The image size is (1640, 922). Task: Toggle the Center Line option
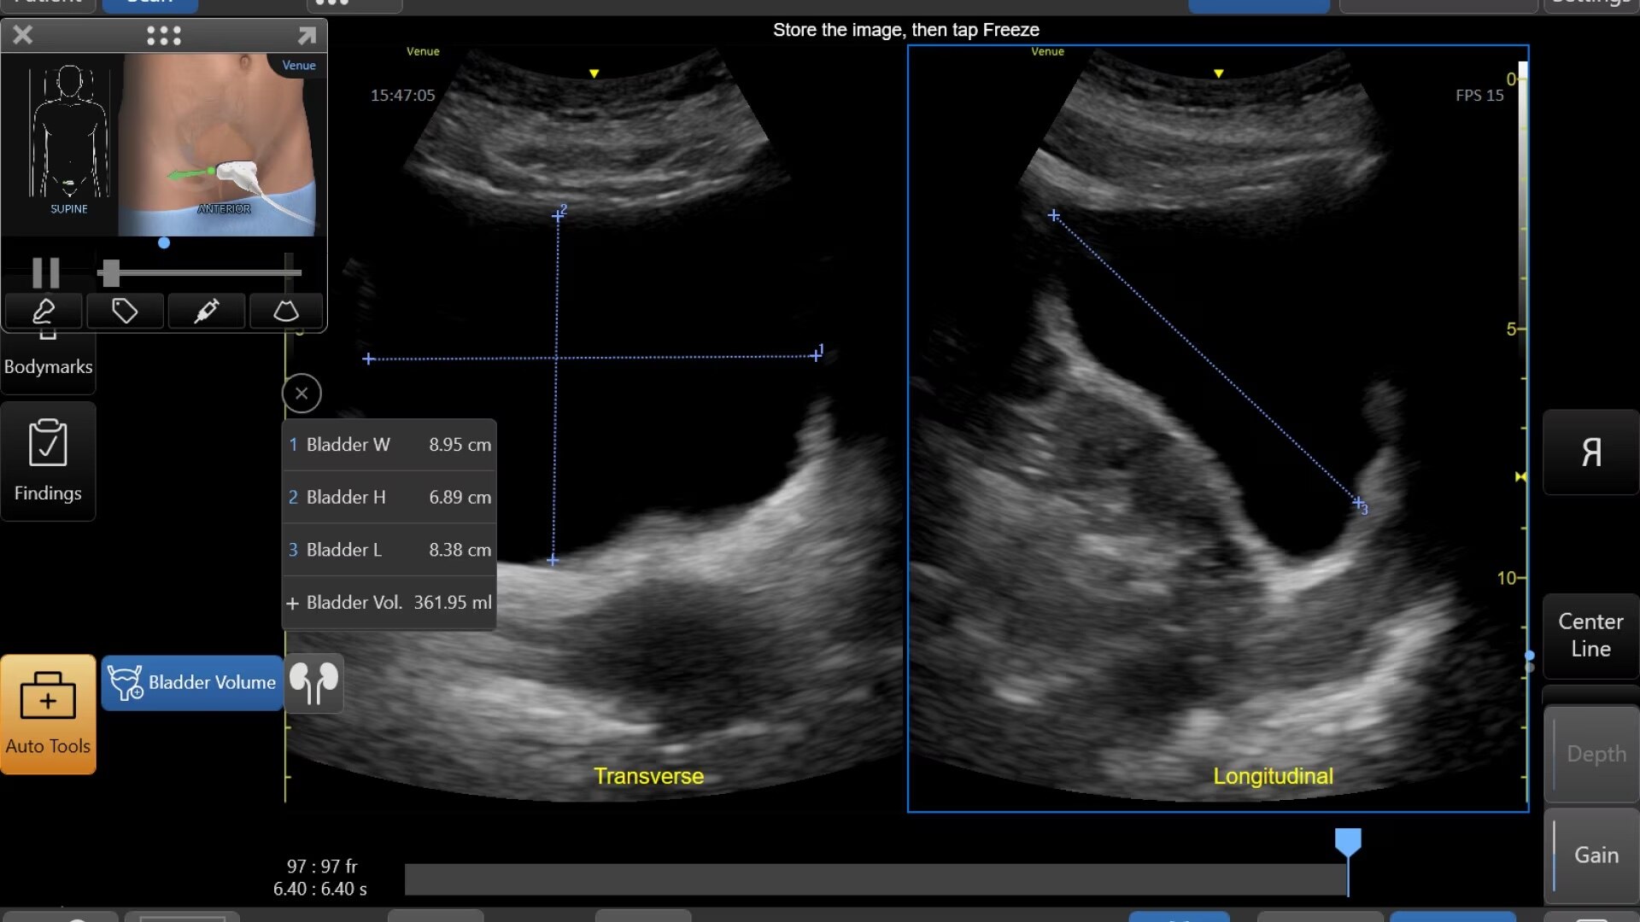1590,635
